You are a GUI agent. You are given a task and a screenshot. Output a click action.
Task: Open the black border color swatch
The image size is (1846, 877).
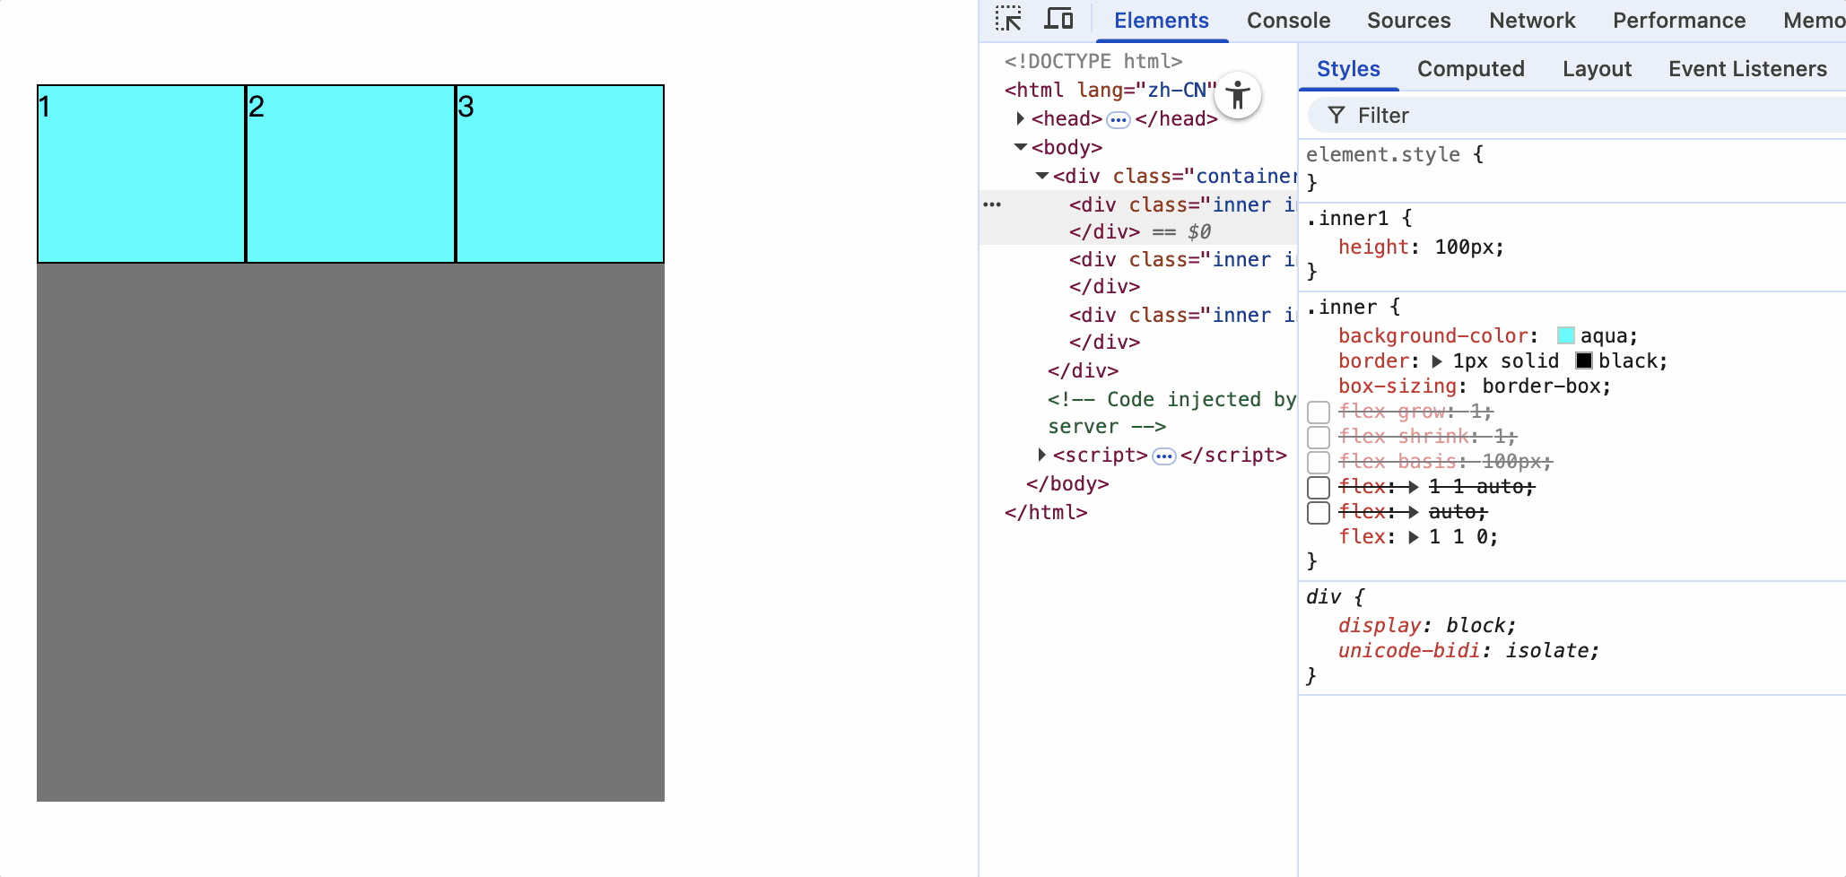1584,360
